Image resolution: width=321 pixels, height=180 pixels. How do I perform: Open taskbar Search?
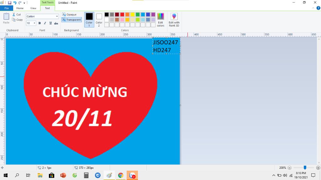[17, 175]
